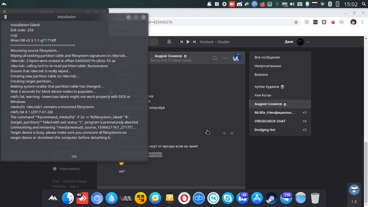Open the browser three-dot menu
Image resolution: width=368 pixels, height=207 pixels.
pos(363,22)
